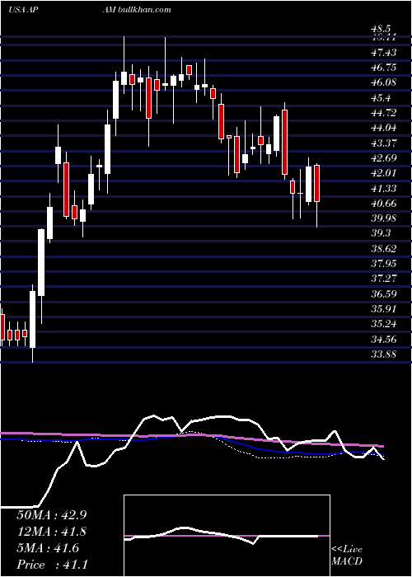Select the 48.5 price axis label
This screenshot has height=577, width=412.
pos(381,29)
